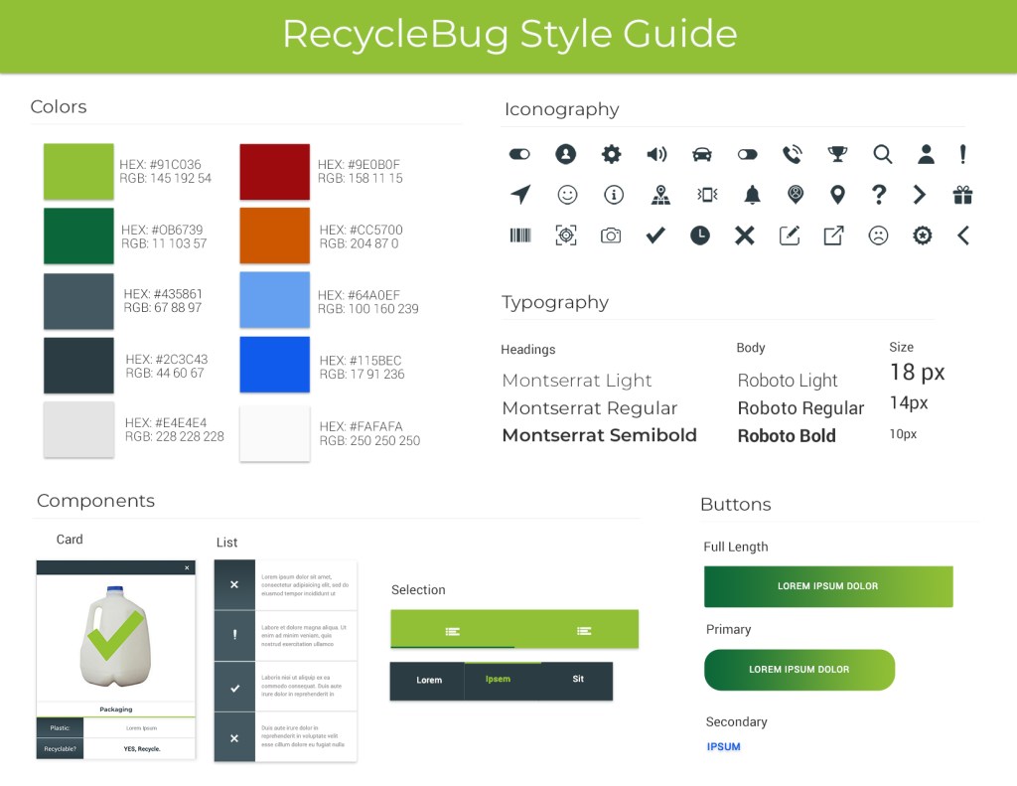This screenshot has width=1017, height=786.
Task: Click the checkmark icon in the iconography grid
Action: pos(655,236)
